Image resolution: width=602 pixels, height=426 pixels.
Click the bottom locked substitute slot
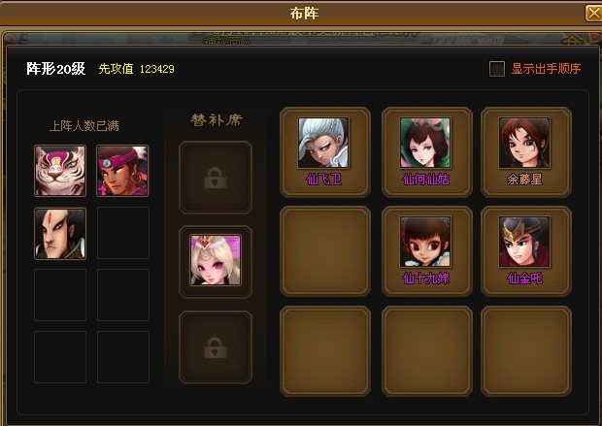pyautogui.click(x=216, y=347)
